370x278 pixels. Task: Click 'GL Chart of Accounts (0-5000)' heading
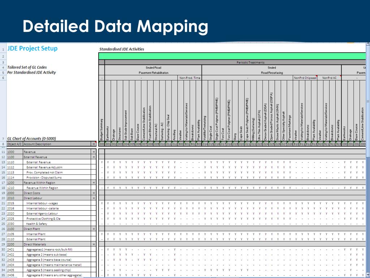coord(31,139)
